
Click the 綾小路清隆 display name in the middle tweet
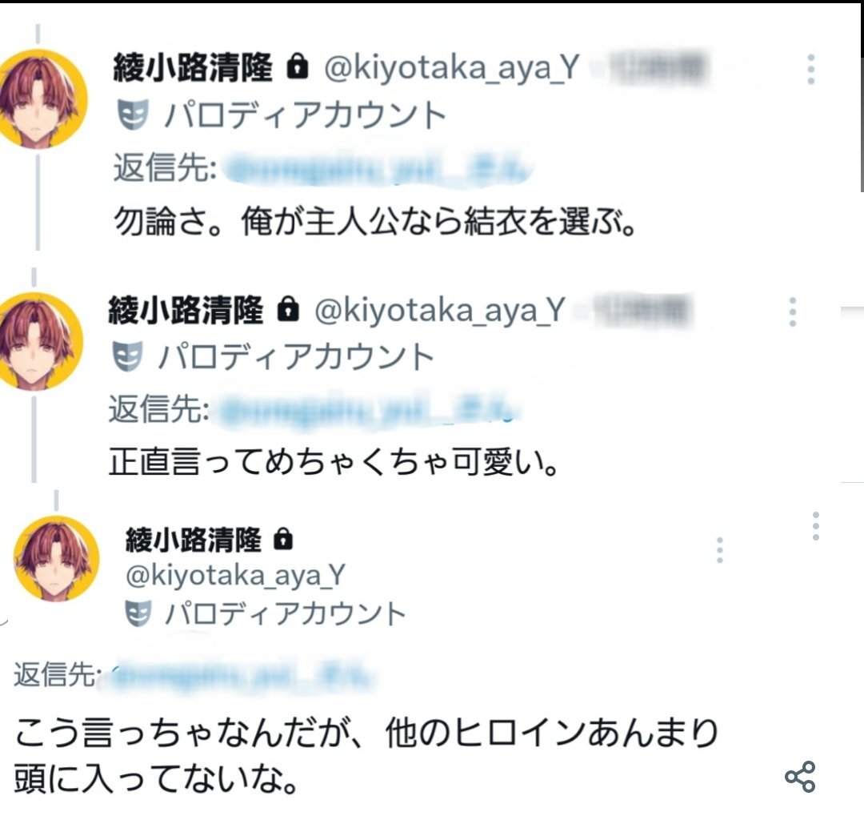pyautogui.click(x=186, y=310)
